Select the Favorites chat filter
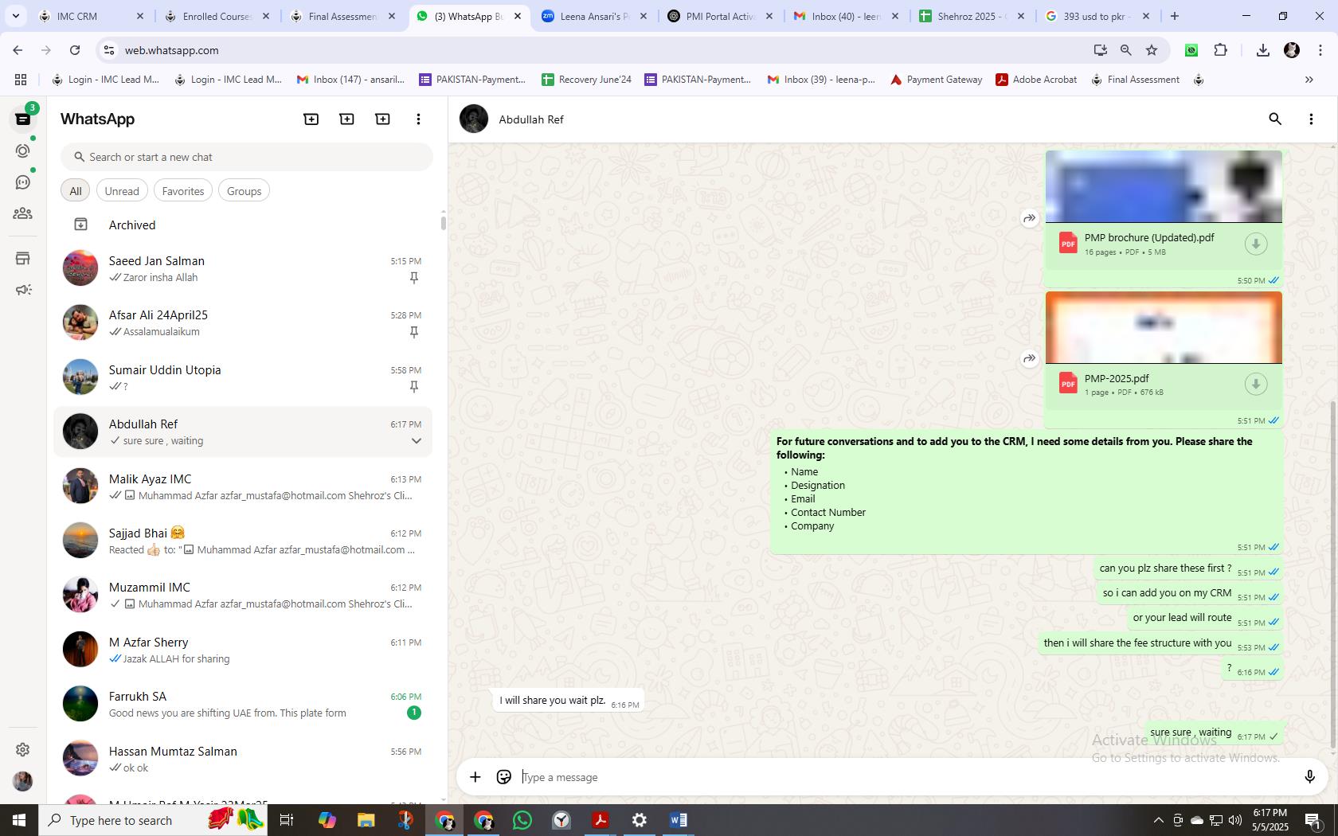This screenshot has width=1338, height=836. (x=183, y=191)
